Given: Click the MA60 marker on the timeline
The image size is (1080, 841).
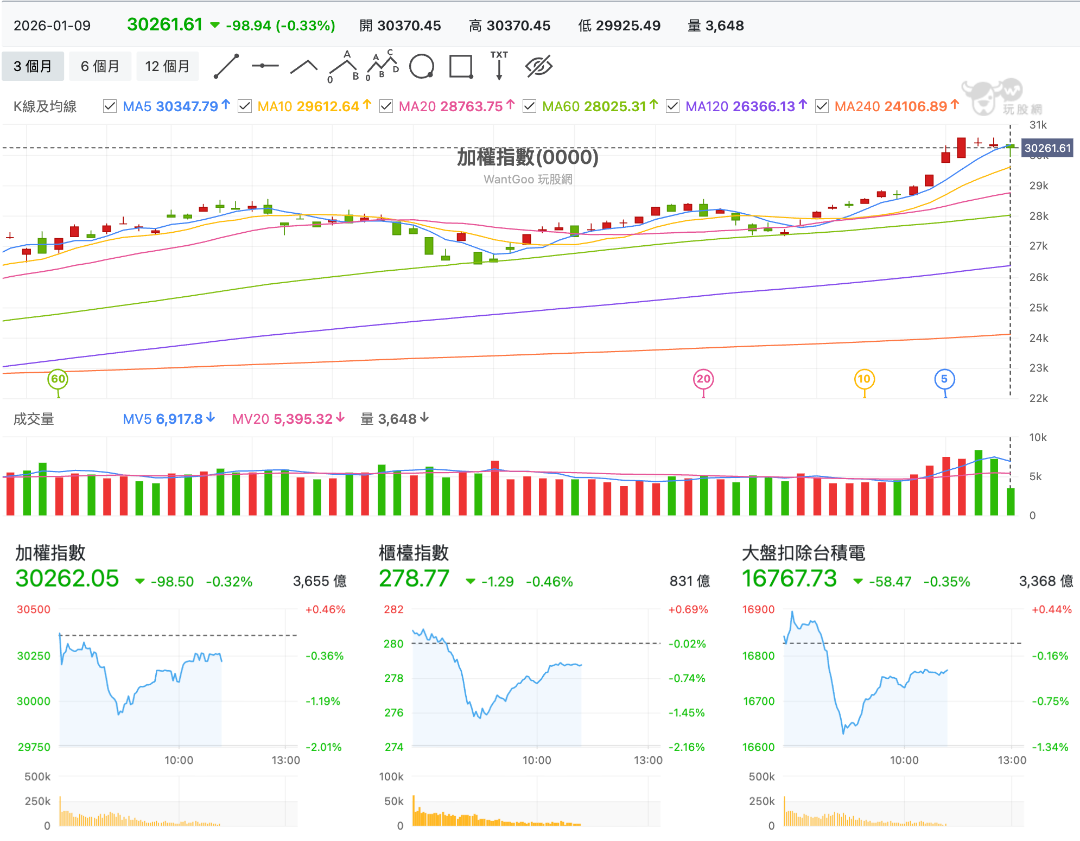Looking at the screenshot, I should (58, 379).
